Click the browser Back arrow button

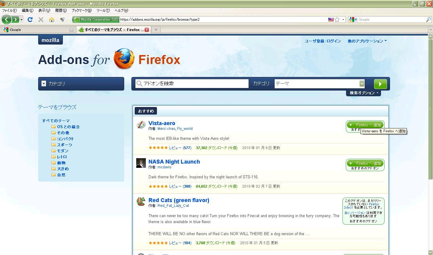(6, 20)
